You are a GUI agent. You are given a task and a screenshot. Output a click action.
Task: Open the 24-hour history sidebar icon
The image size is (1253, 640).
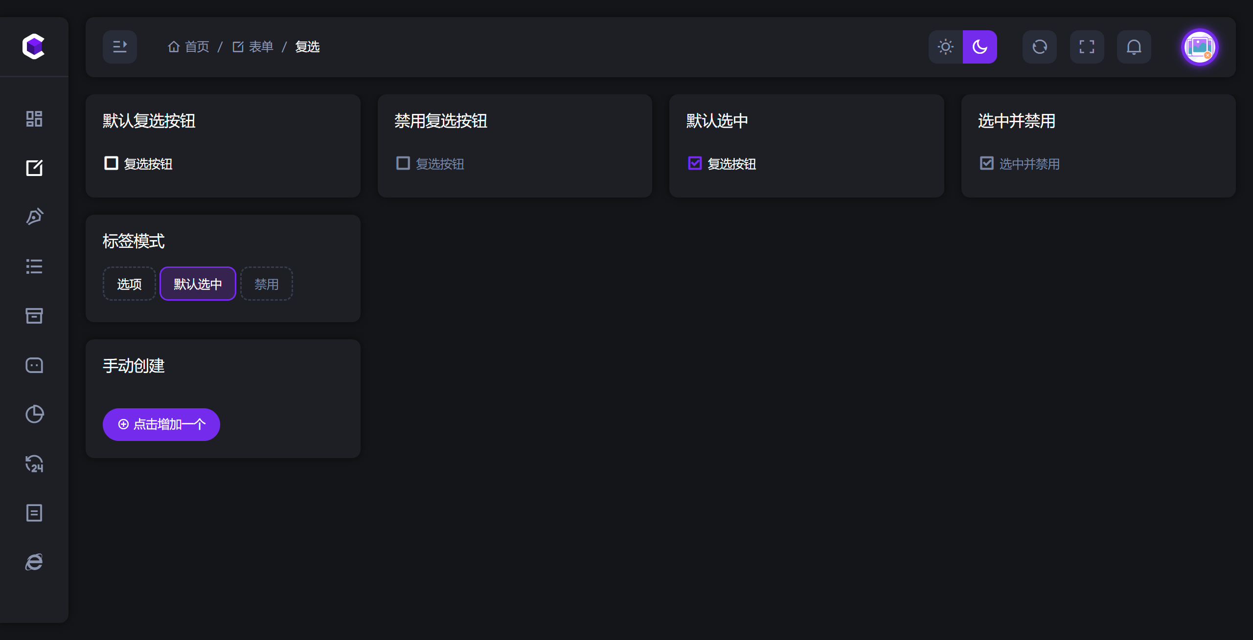pos(34,463)
